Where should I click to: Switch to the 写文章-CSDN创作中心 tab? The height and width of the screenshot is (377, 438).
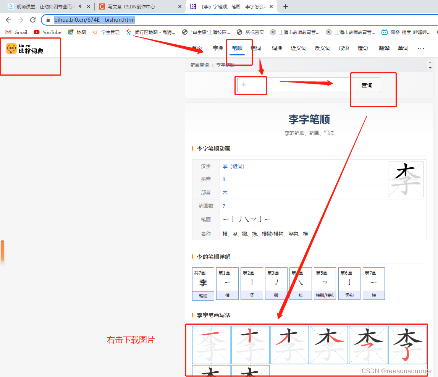coord(131,6)
